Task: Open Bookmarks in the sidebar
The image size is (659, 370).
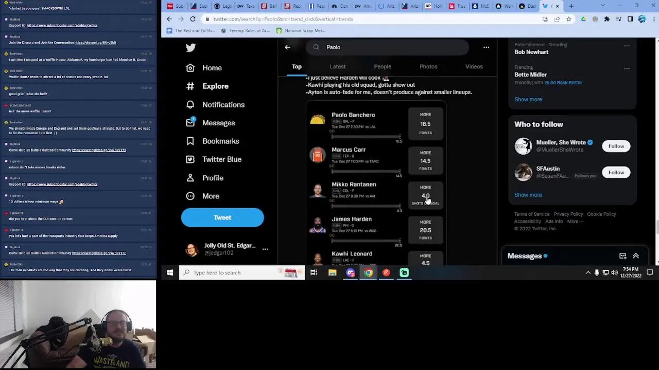Action: click(213, 141)
